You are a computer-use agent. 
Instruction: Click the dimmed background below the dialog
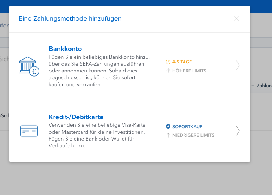[x=136, y=179]
